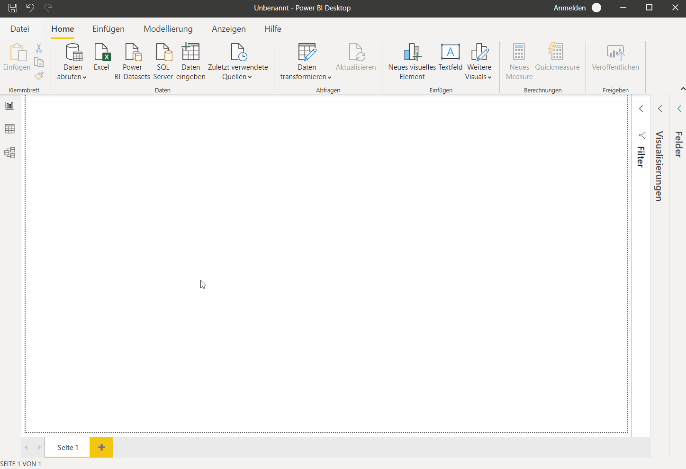
Task: Click the Filter pane label
Action: pyautogui.click(x=641, y=156)
